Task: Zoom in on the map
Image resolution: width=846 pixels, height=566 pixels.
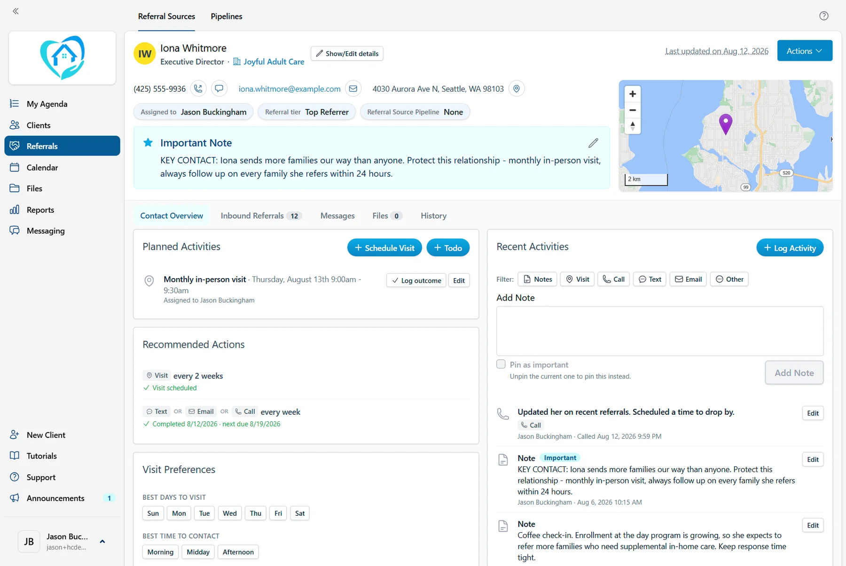Action: [633, 94]
